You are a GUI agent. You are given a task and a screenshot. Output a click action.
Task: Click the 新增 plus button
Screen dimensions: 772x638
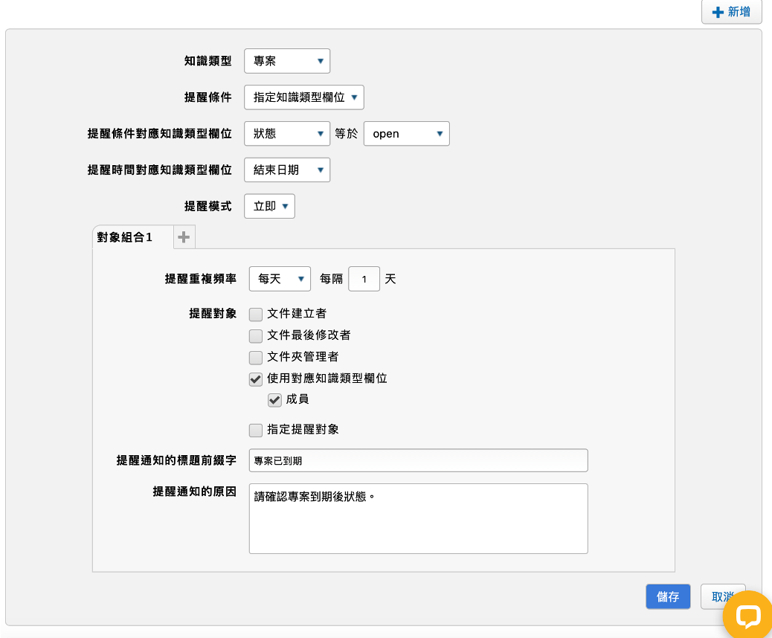731,12
